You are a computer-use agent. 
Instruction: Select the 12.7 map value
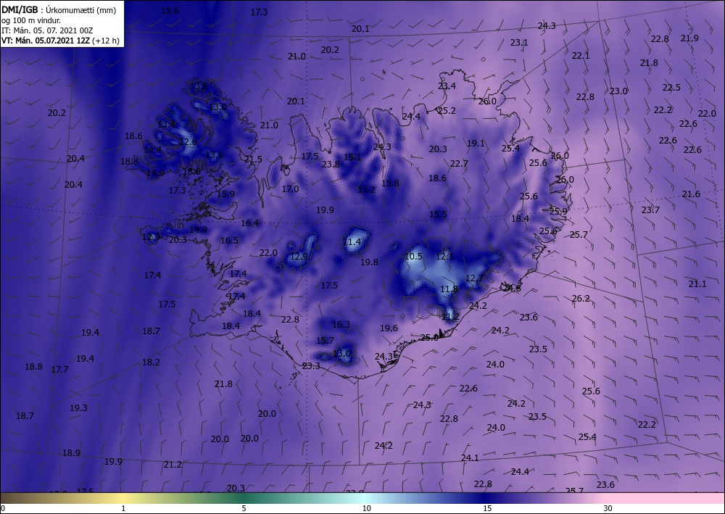pyautogui.click(x=474, y=278)
